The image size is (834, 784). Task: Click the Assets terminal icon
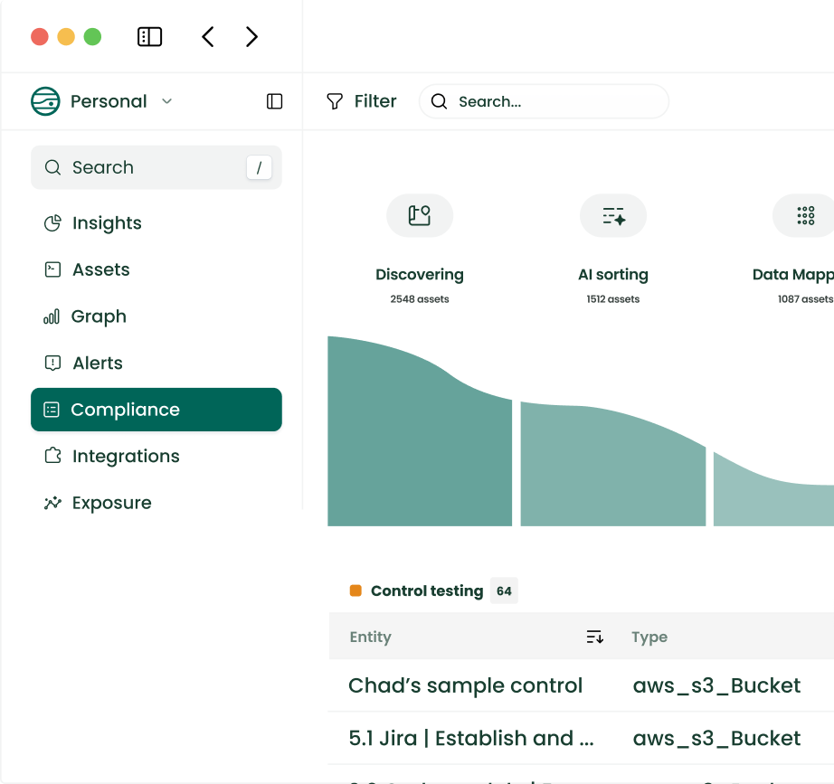(52, 269)
